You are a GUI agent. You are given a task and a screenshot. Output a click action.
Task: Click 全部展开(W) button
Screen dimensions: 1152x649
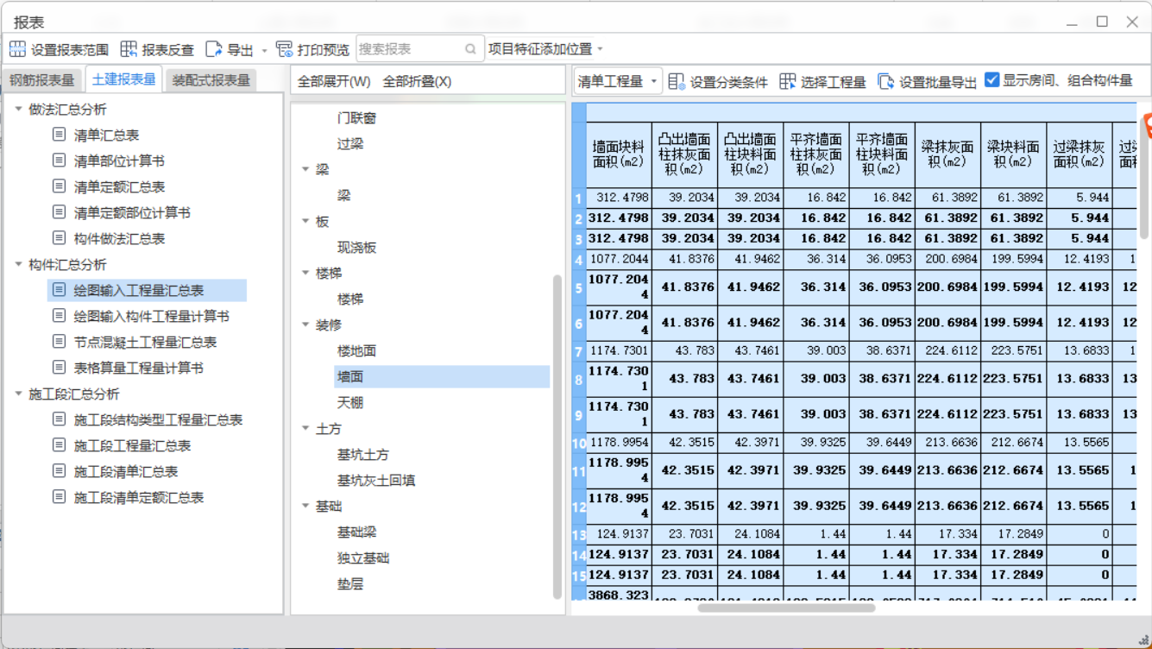pos(334,81)
